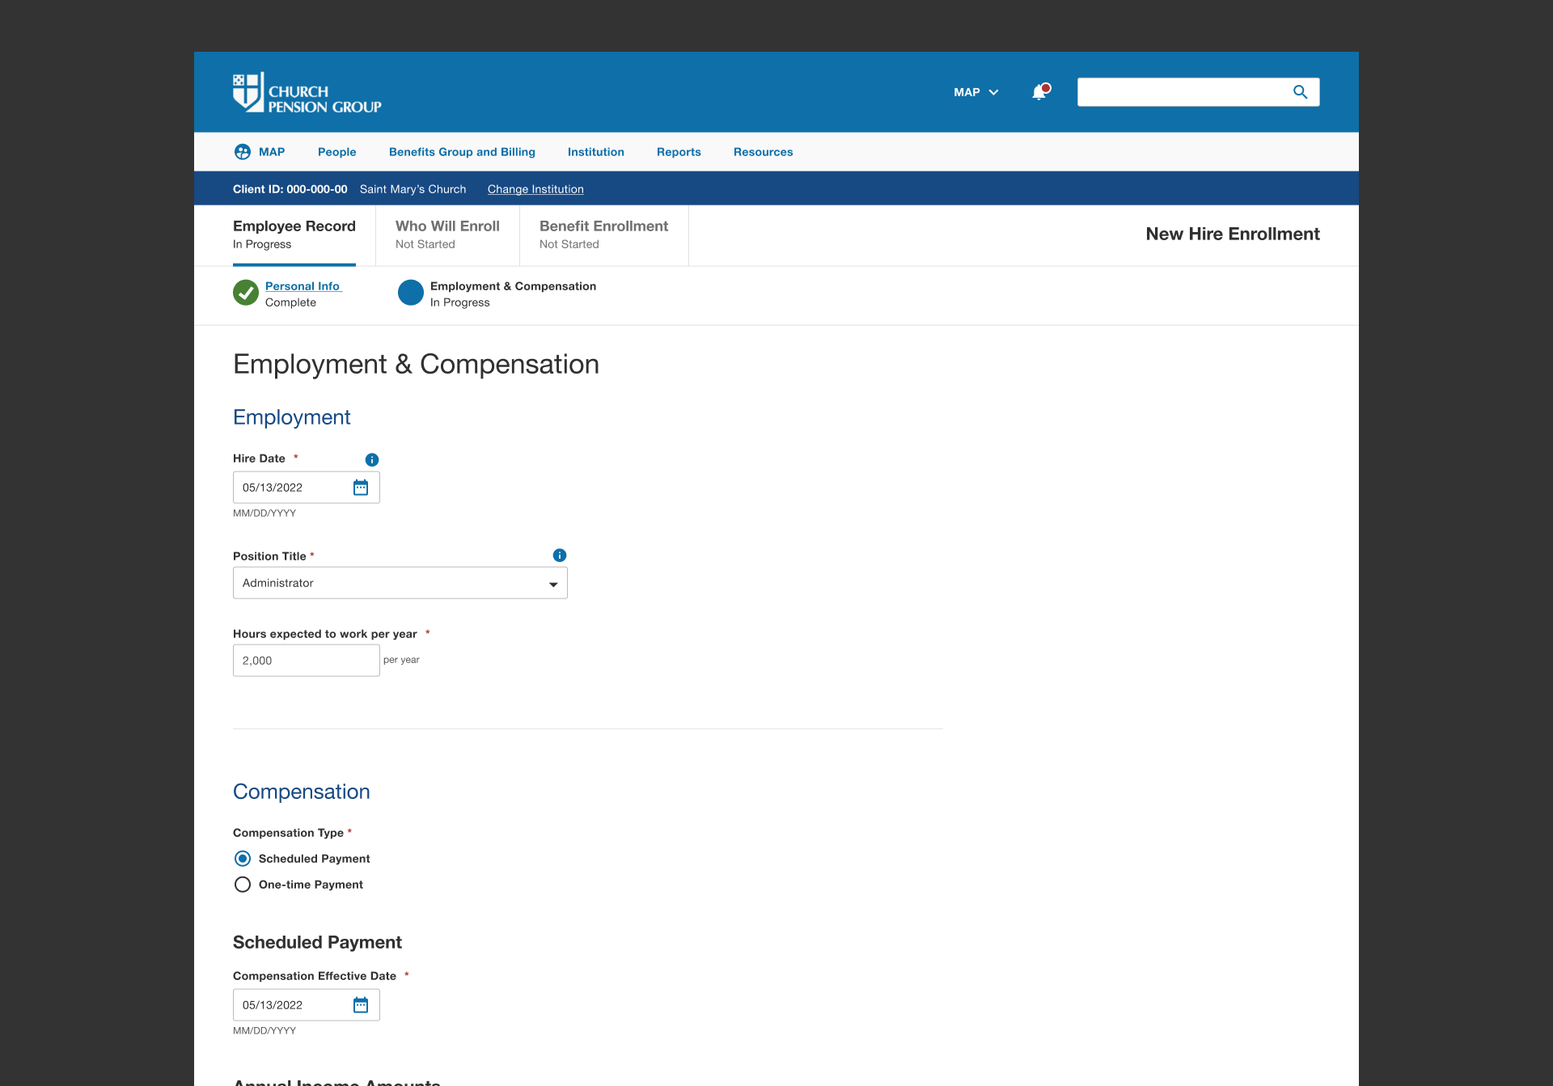The image size is (1553, 1086).
Task: Open the Benefits Group and Billing menu
Action: click(462, 152)
